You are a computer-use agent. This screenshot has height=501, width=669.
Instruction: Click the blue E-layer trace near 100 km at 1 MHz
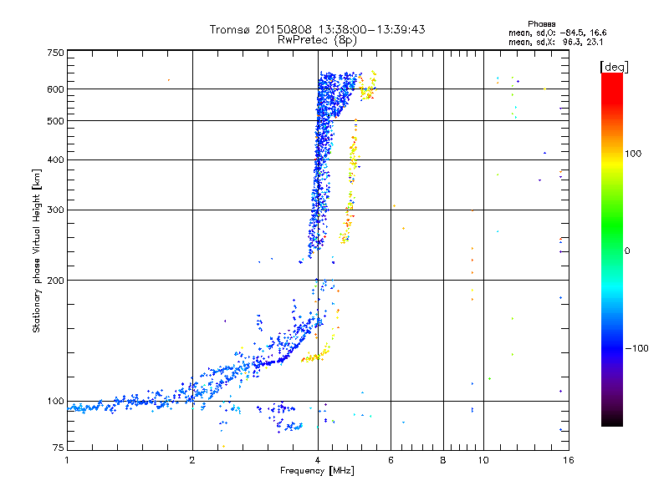pyautogui.click(x=85, y=407)
